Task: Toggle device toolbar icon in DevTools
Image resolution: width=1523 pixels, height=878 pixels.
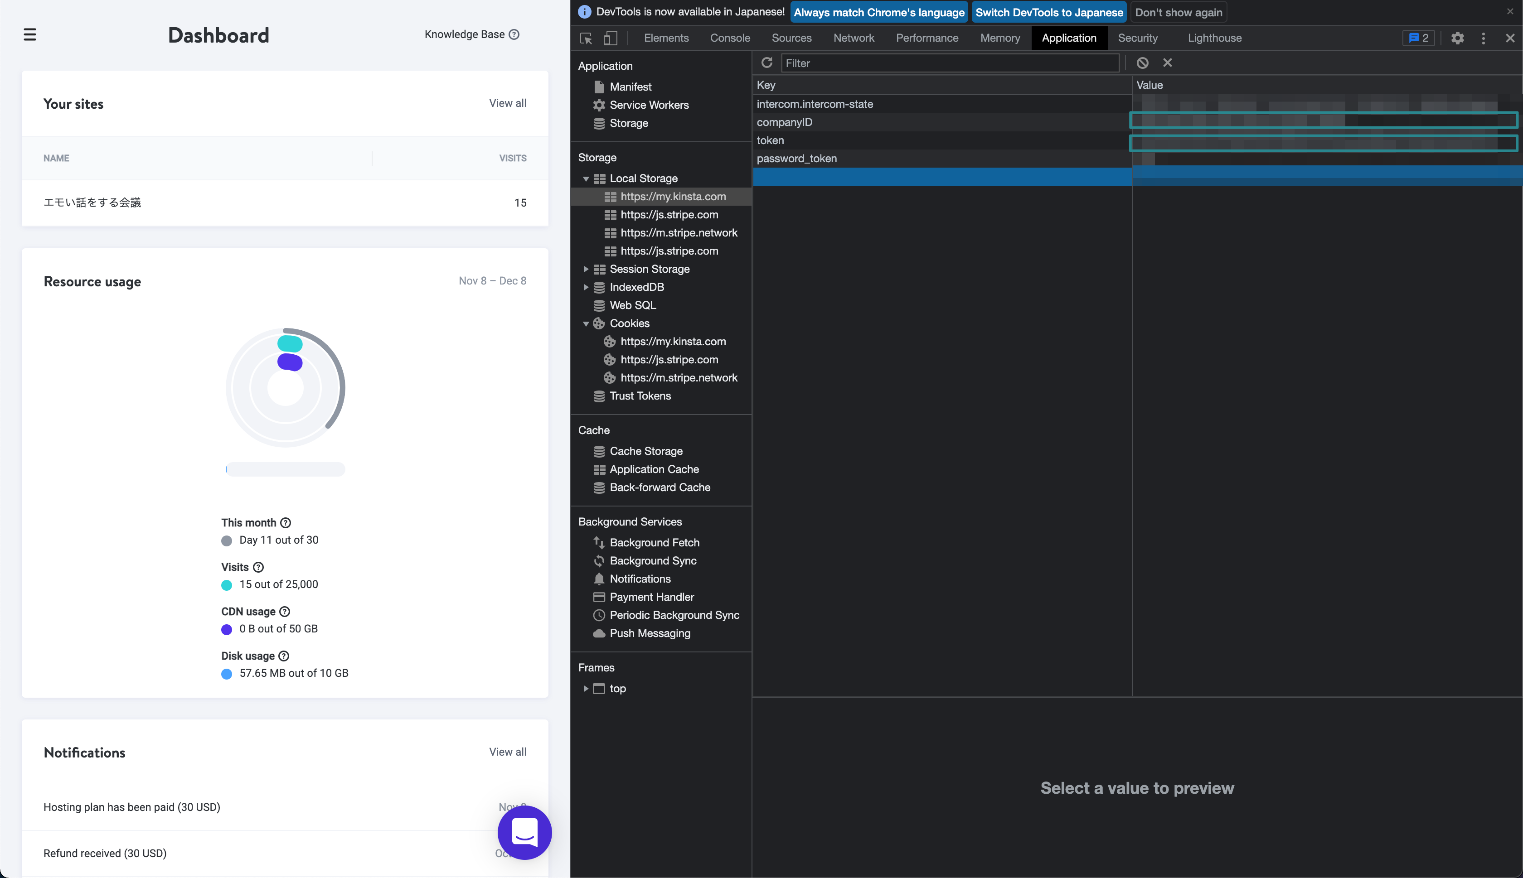Action: (611, 38)
